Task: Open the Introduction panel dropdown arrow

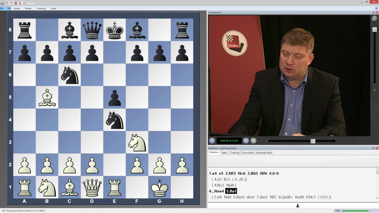Action: (x=373, y=12)
